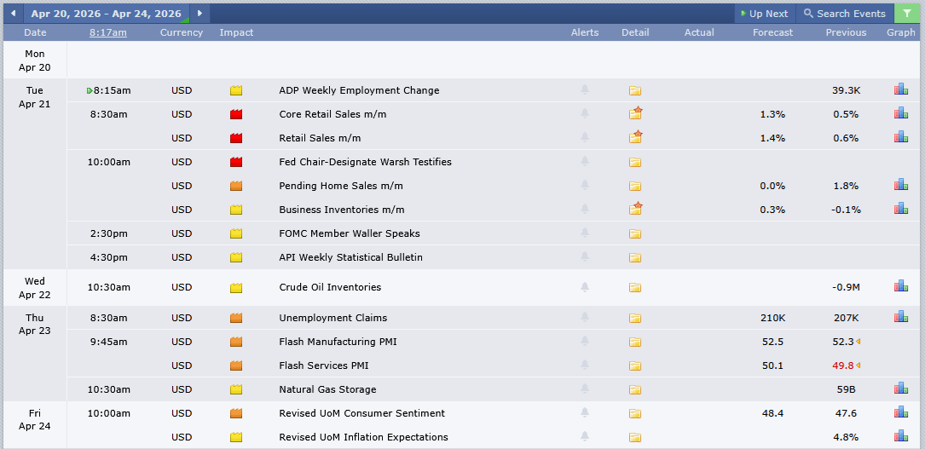Click the Actual column header
The width and height of the screenshot is (925, 449).
pos(699,32)
